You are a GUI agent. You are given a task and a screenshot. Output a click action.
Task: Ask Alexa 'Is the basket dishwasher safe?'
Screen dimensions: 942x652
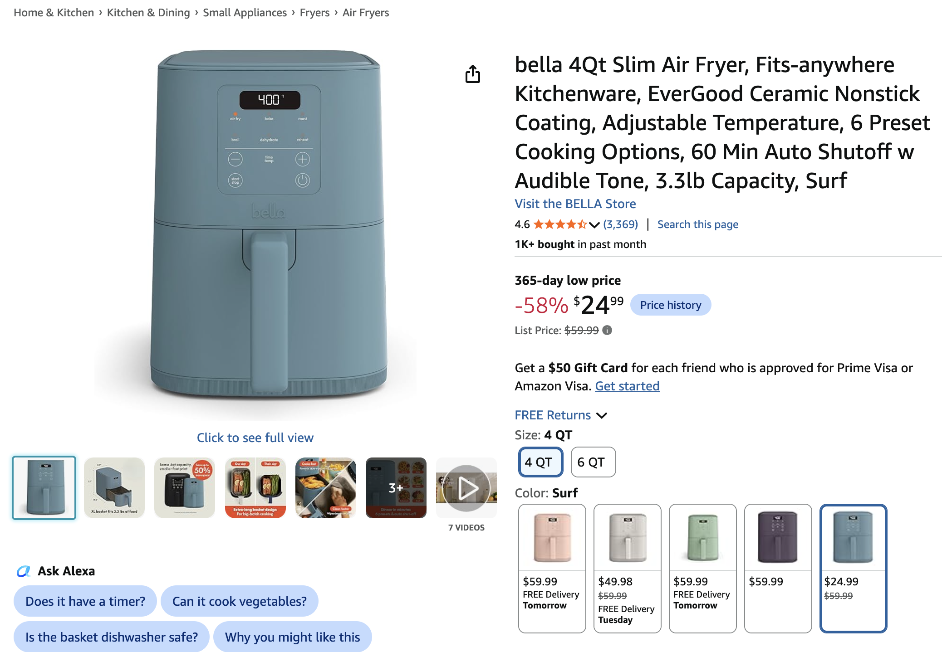point(112,637)
